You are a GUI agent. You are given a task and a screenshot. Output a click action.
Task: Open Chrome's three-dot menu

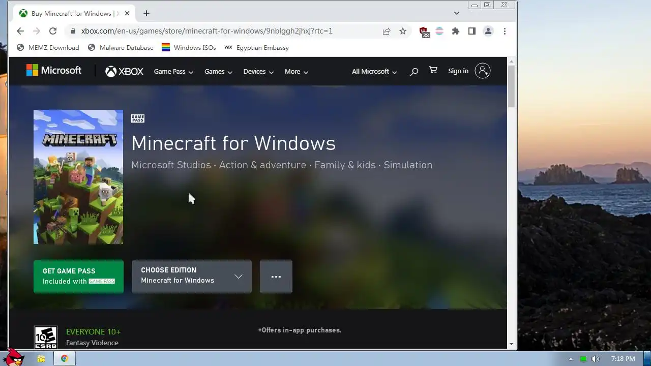pyautogui.click(x=505, y=31)
